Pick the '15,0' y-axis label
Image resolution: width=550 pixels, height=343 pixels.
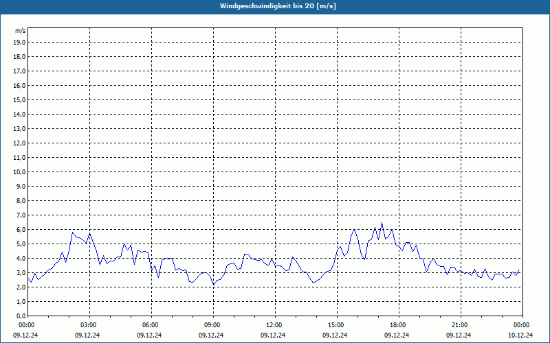[19, 99]
